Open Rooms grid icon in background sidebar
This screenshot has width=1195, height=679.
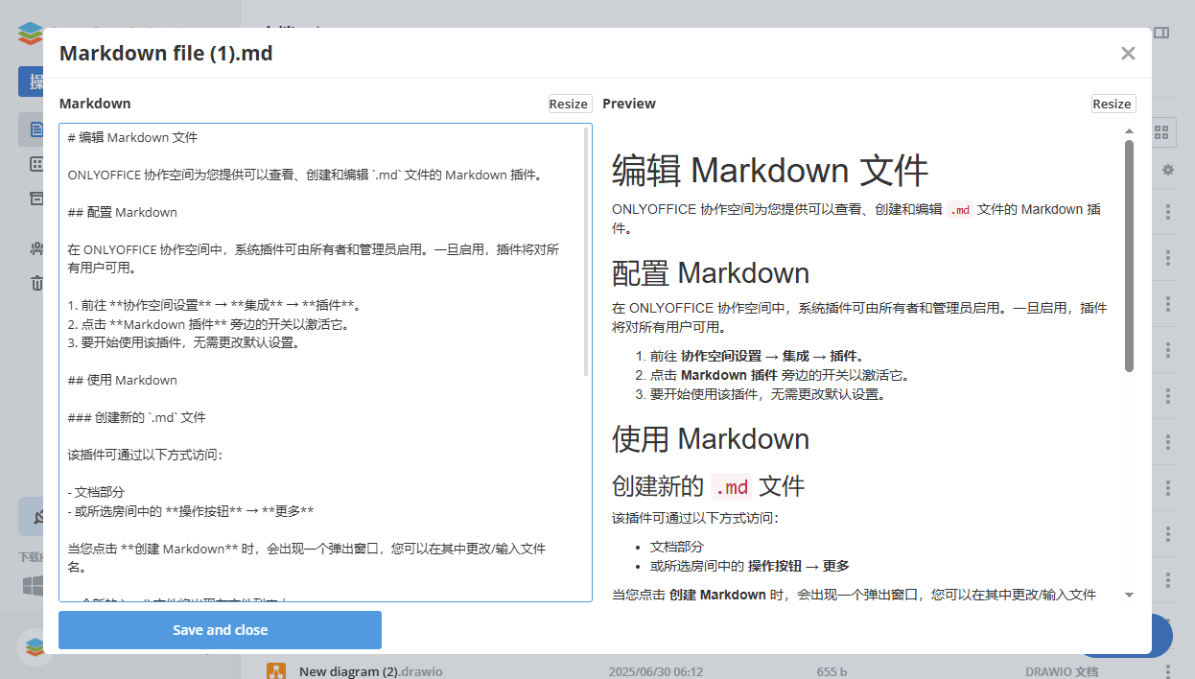(x=36, y=164)
